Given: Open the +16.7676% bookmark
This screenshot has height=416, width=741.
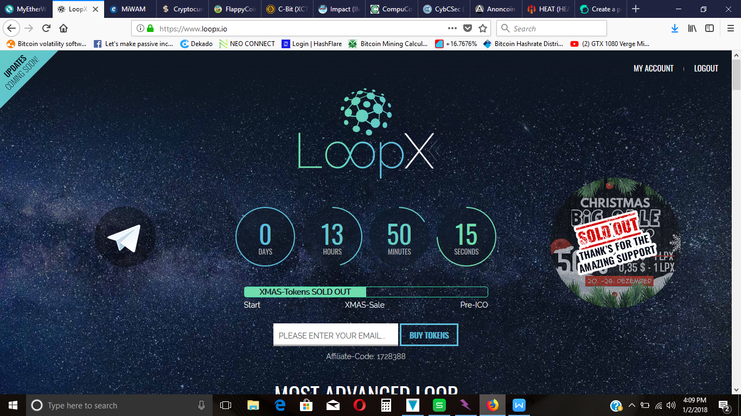Looking at the screenshot, I should (456, 44).
